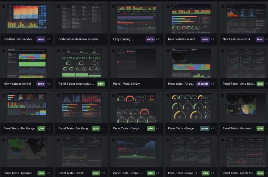Select the checkbox on Panel Tests - Graph NG card
Viewport: 268px width, 177px height.
[x=223, y=140]
